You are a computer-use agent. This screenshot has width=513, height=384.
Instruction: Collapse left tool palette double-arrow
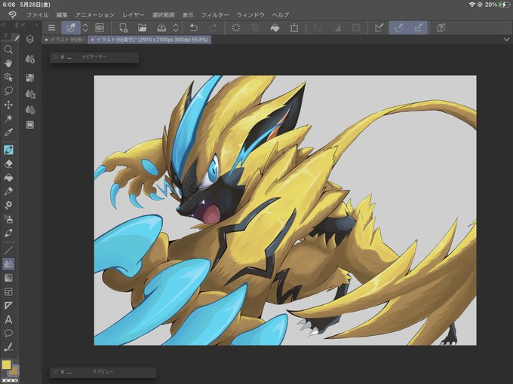click(x=3, y=25)
